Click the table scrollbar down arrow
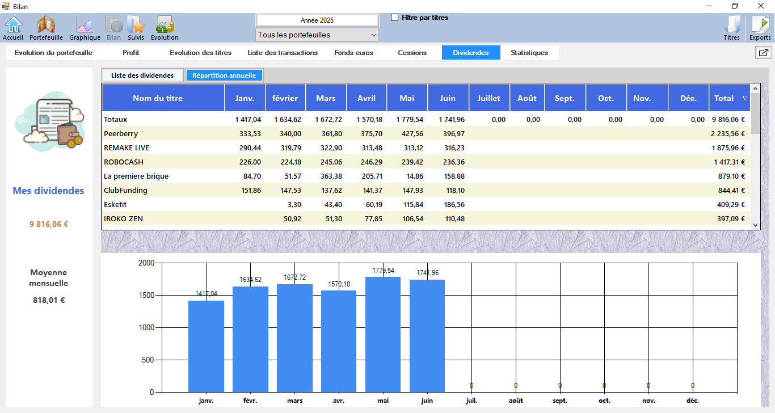 755,225
